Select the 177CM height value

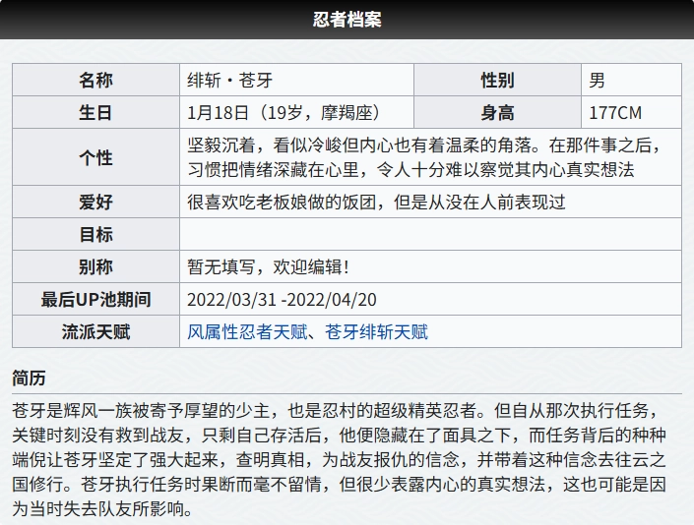(x=614, y=112)
